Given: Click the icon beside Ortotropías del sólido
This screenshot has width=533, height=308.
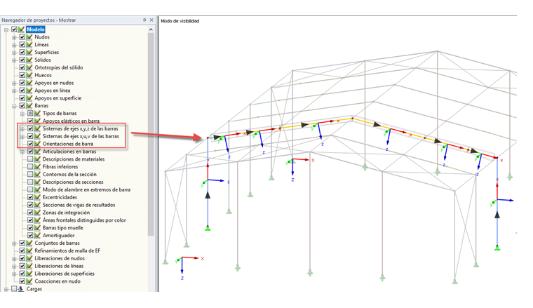Looking at the screenshot, I should [29, 67].
